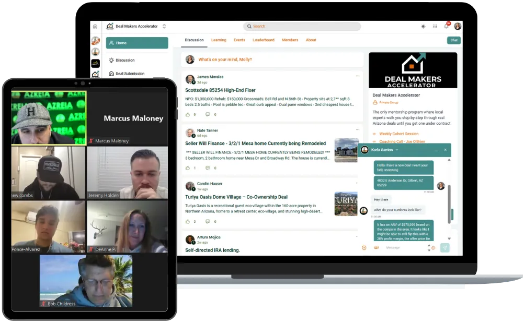Image resolution: width=525 pixels, height=324 pixels.
Task: Click James Morales's avatar on his post
Action: coord(190,79)
